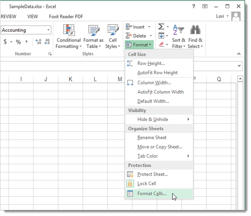Apply Comma Style format
Image resolution: width=251 pixels, height=216 pixels.
[26, 42]
